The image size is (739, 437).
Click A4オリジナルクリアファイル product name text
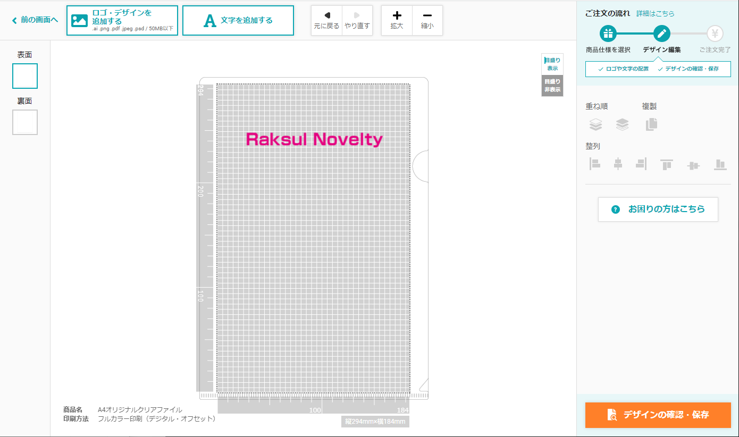tap(140, 410)
